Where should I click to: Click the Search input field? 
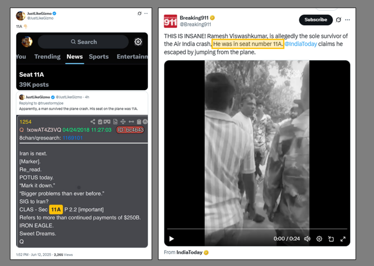pos(83,42)
